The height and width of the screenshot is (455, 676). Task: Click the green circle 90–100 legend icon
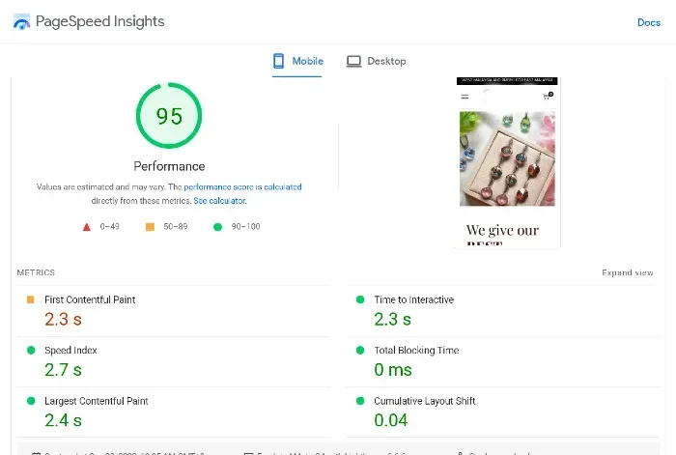217,227
